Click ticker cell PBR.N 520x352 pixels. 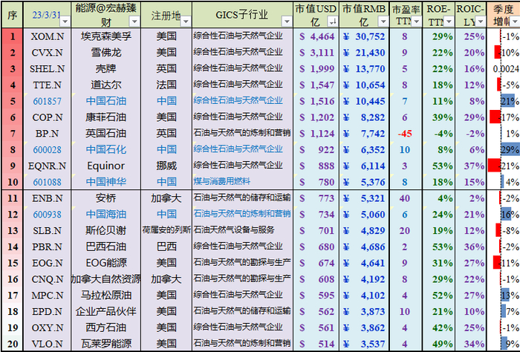[47, 247]
